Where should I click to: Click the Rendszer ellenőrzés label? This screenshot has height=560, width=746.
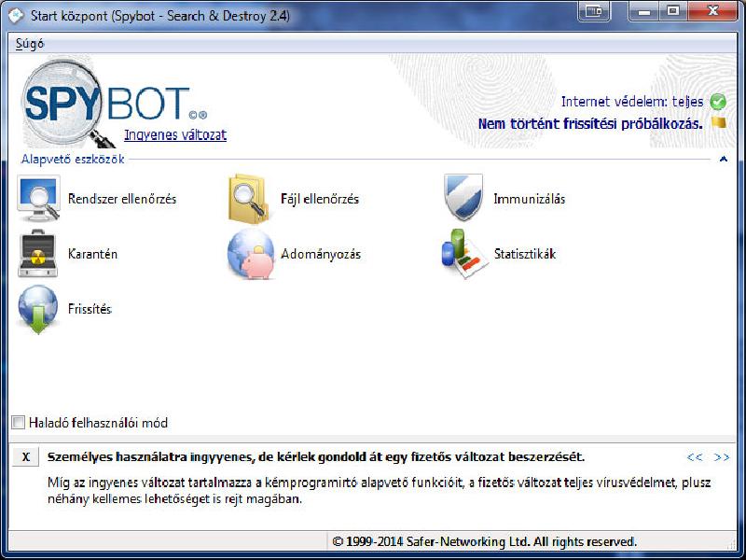[122, 199]
